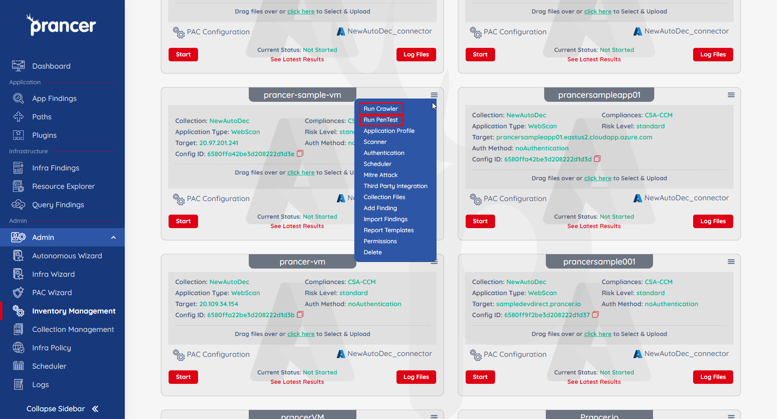
Task: Open Log Files for prancersampleapp01
Action: pyautogui.click(x=713, y=221)
